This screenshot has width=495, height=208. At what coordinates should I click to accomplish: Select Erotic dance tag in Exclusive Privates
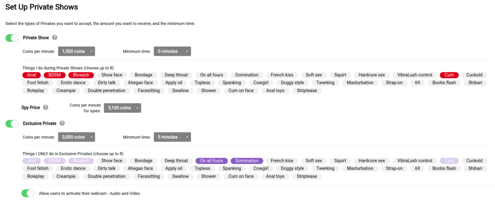[x=73, y=169]
